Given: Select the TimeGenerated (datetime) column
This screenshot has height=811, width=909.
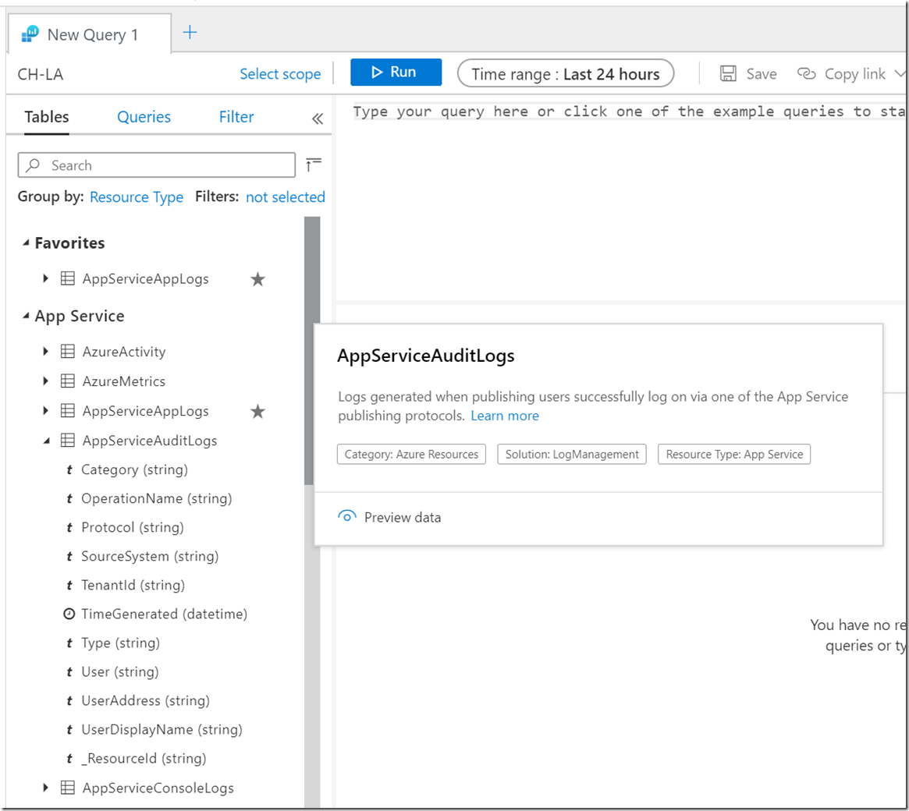Looking at the screenshot, I should pos(164,614).
